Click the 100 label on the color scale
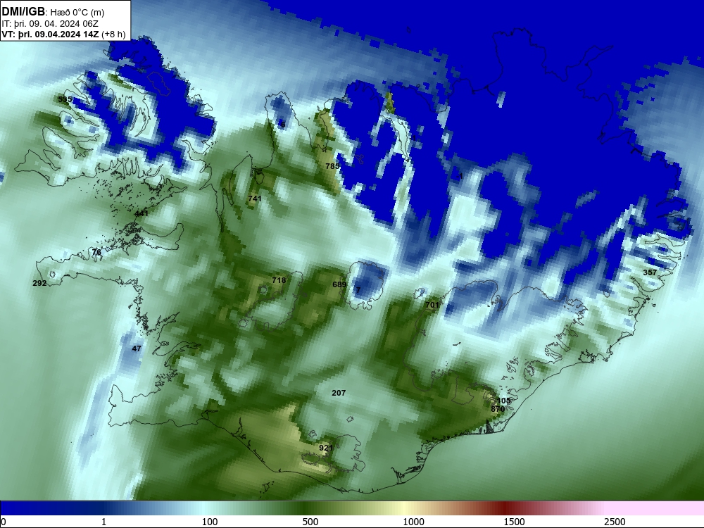This screenshot has height=528, width=704. point(210,522)
